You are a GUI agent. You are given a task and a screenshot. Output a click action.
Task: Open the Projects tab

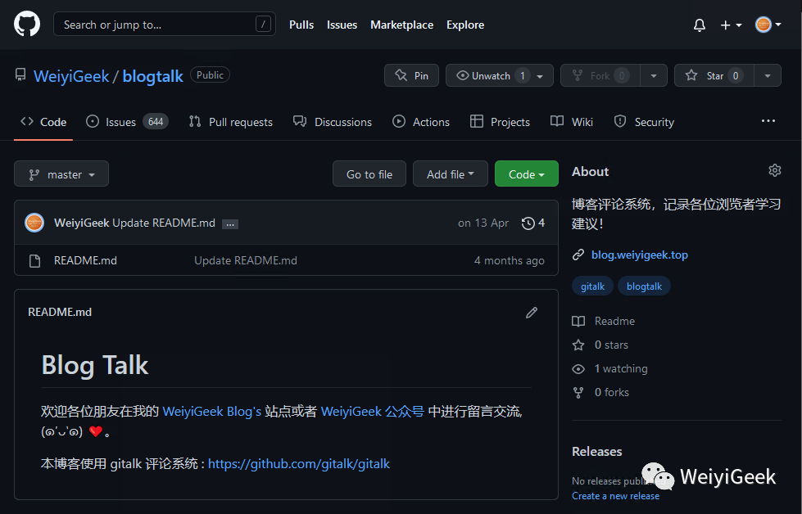(x=500, y=122)
